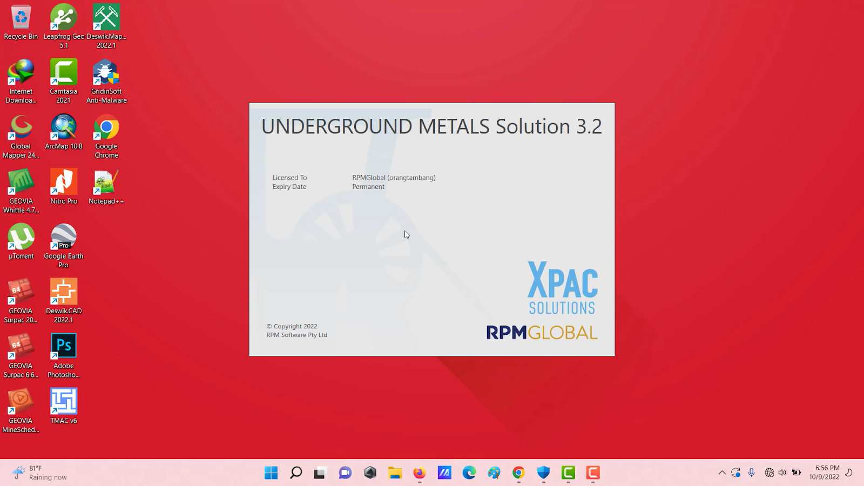Click the Permanent expiry value
Screen dimensions: 864x486
[x=368, y=187]
